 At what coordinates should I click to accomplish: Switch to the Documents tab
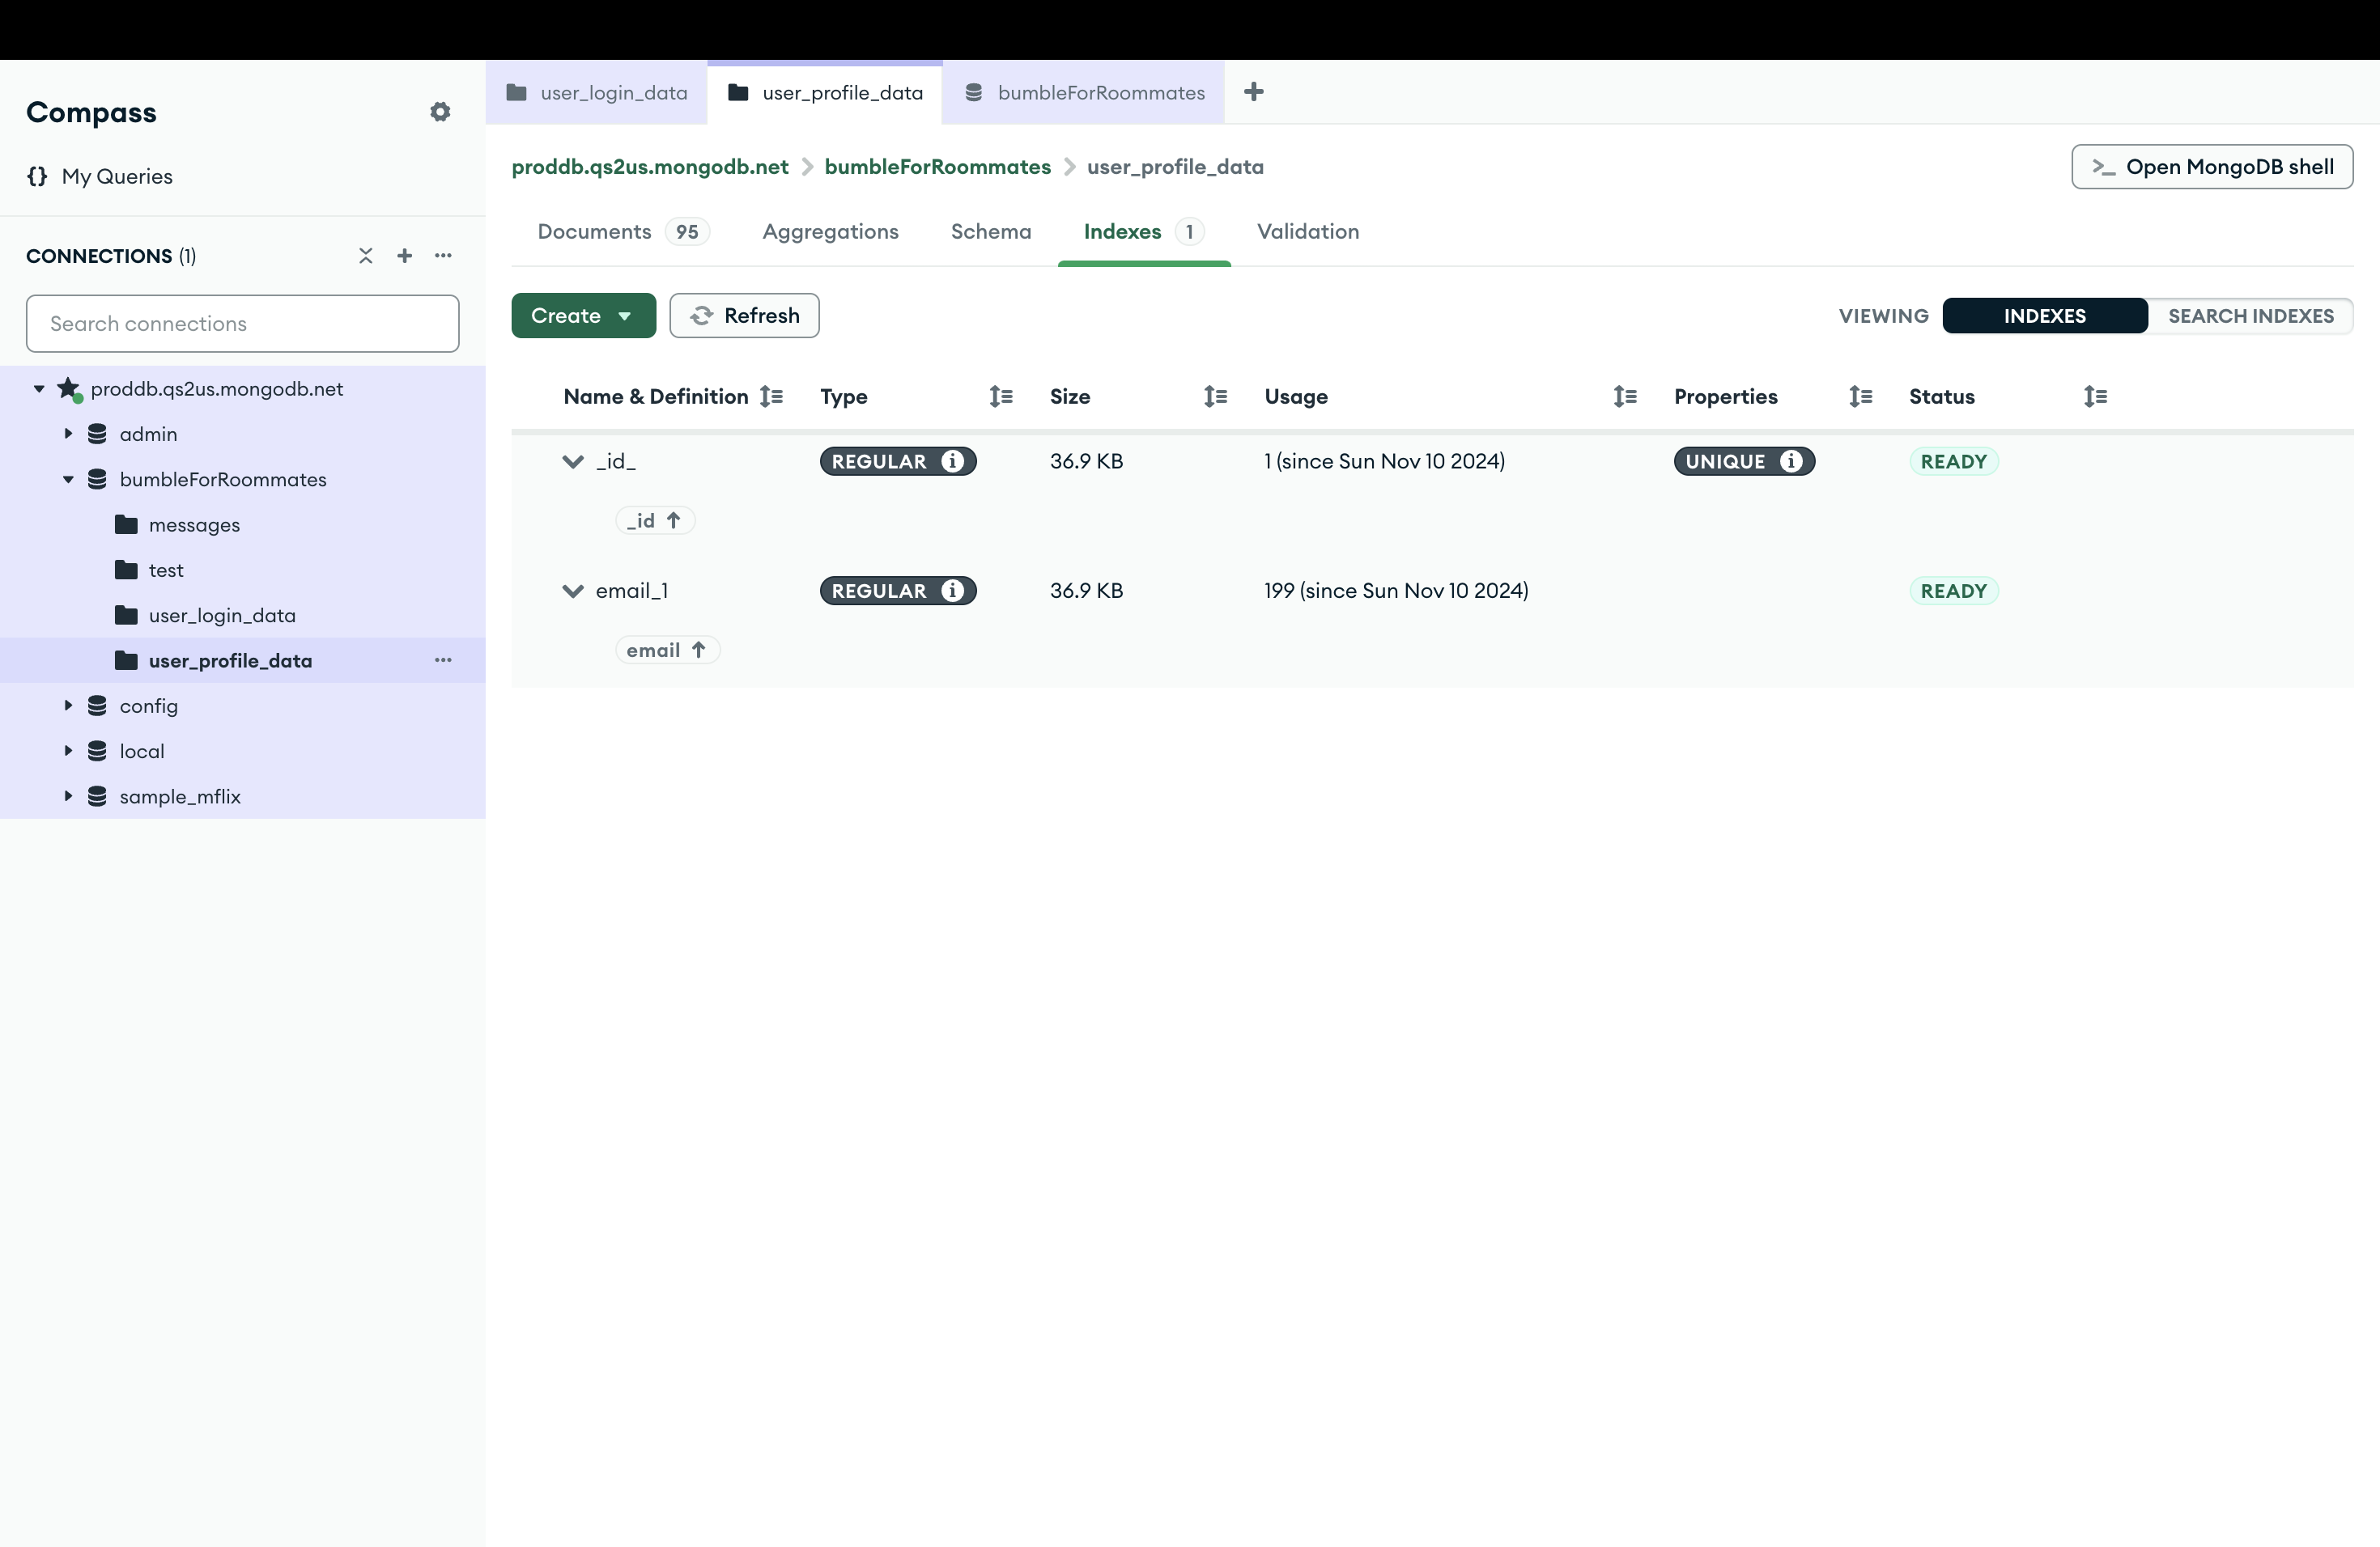[x=595, y=232]
